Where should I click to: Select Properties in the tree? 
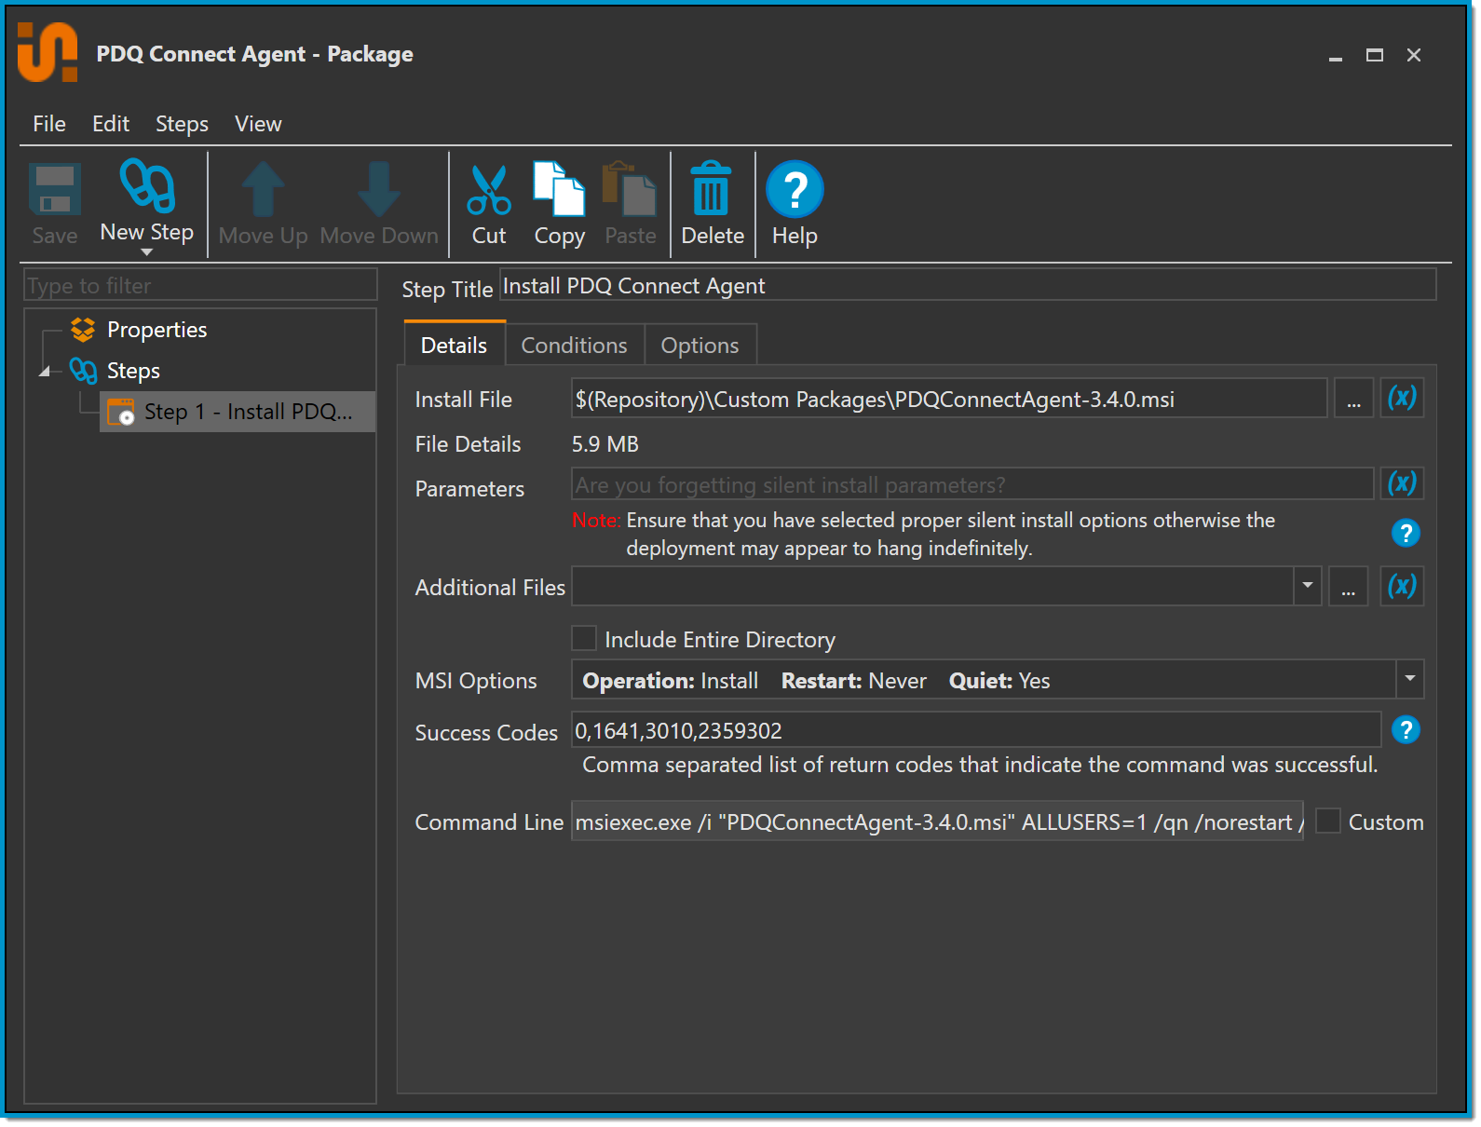(x=156, y=330)
